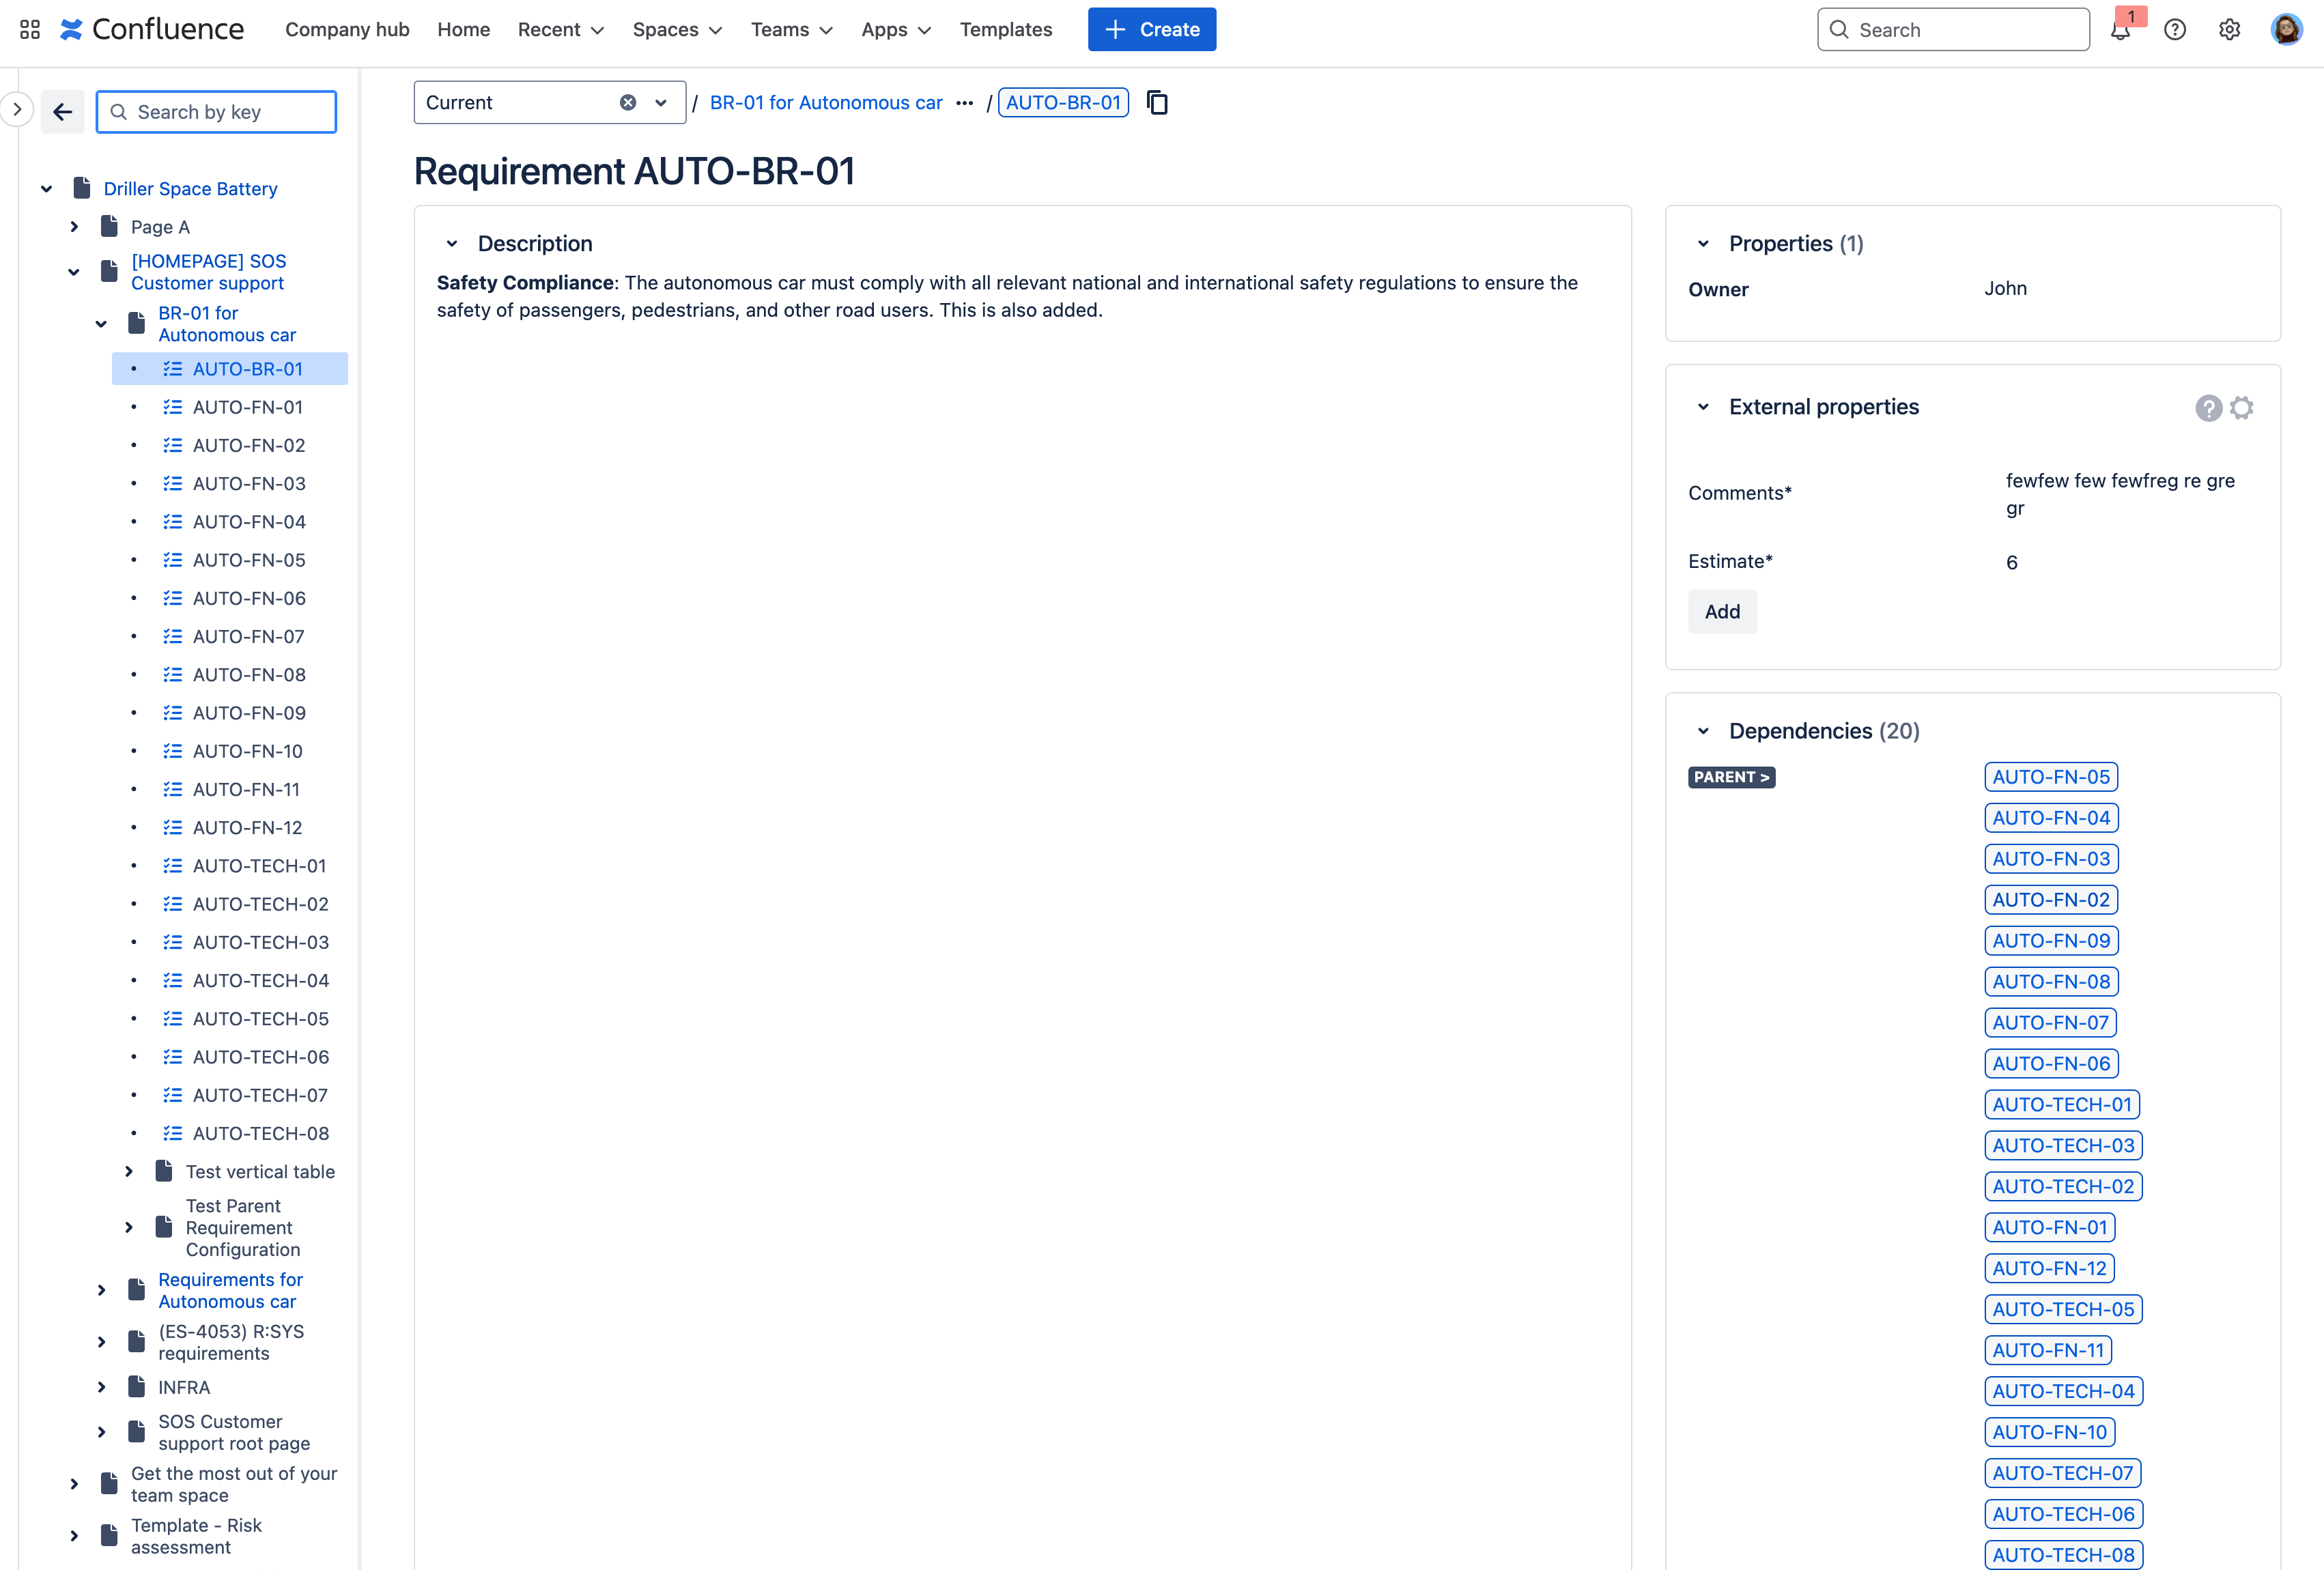Open the Templates menu item

[1005, 30]
